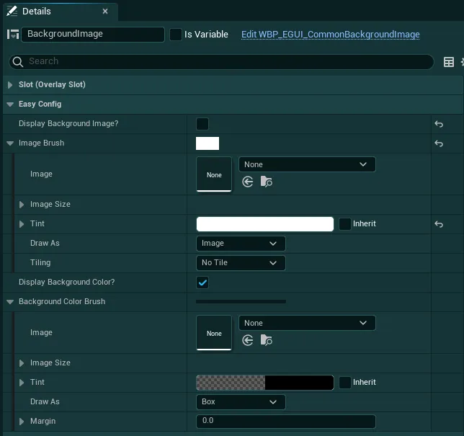Click the widget type icon beside BackgroundImage name

[13, 35]
